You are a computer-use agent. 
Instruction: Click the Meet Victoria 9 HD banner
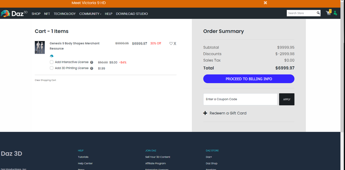point(89,3)
